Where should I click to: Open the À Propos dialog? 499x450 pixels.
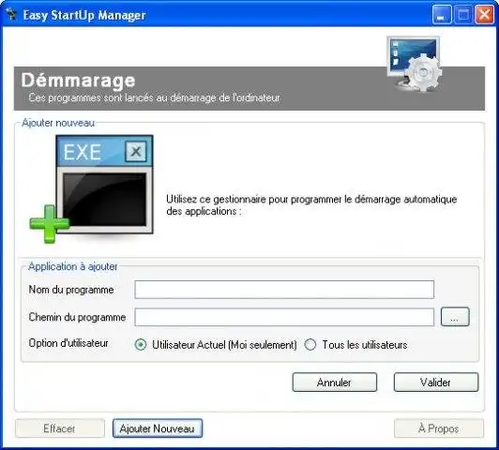point(439,428)
